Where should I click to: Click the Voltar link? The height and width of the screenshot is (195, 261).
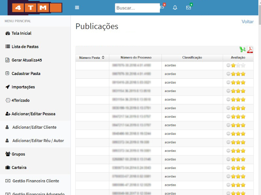tap(247, 21)
